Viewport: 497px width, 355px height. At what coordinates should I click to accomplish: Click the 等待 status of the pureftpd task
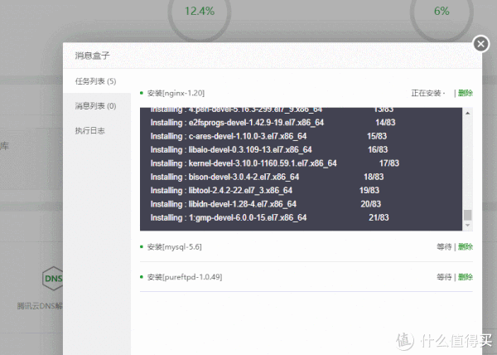click(444, 277)
